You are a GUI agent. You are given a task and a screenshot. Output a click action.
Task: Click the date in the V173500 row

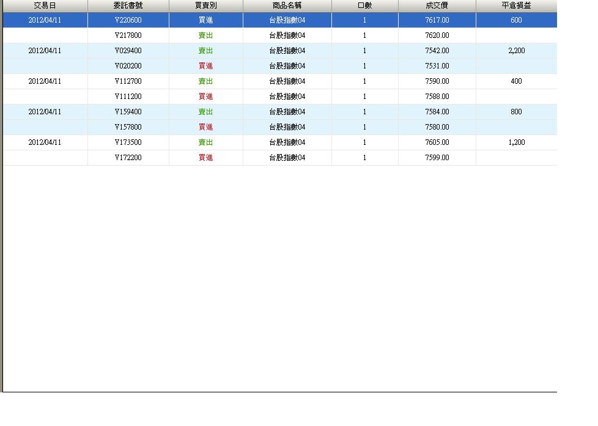point(45,142)
